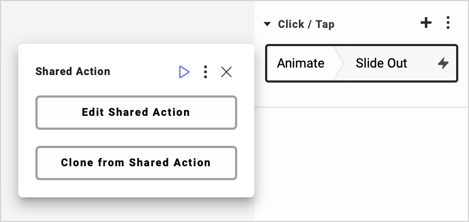Click the word Clone in the Clone from Shared Action button
This screenshot has height=222, width=469.
76,162
